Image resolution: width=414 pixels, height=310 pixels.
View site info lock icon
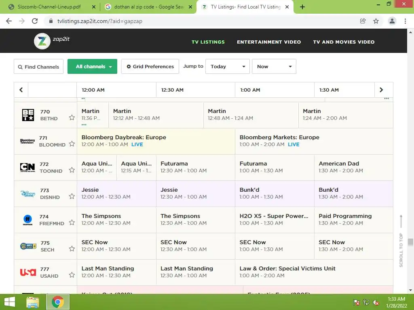point(51,21)
